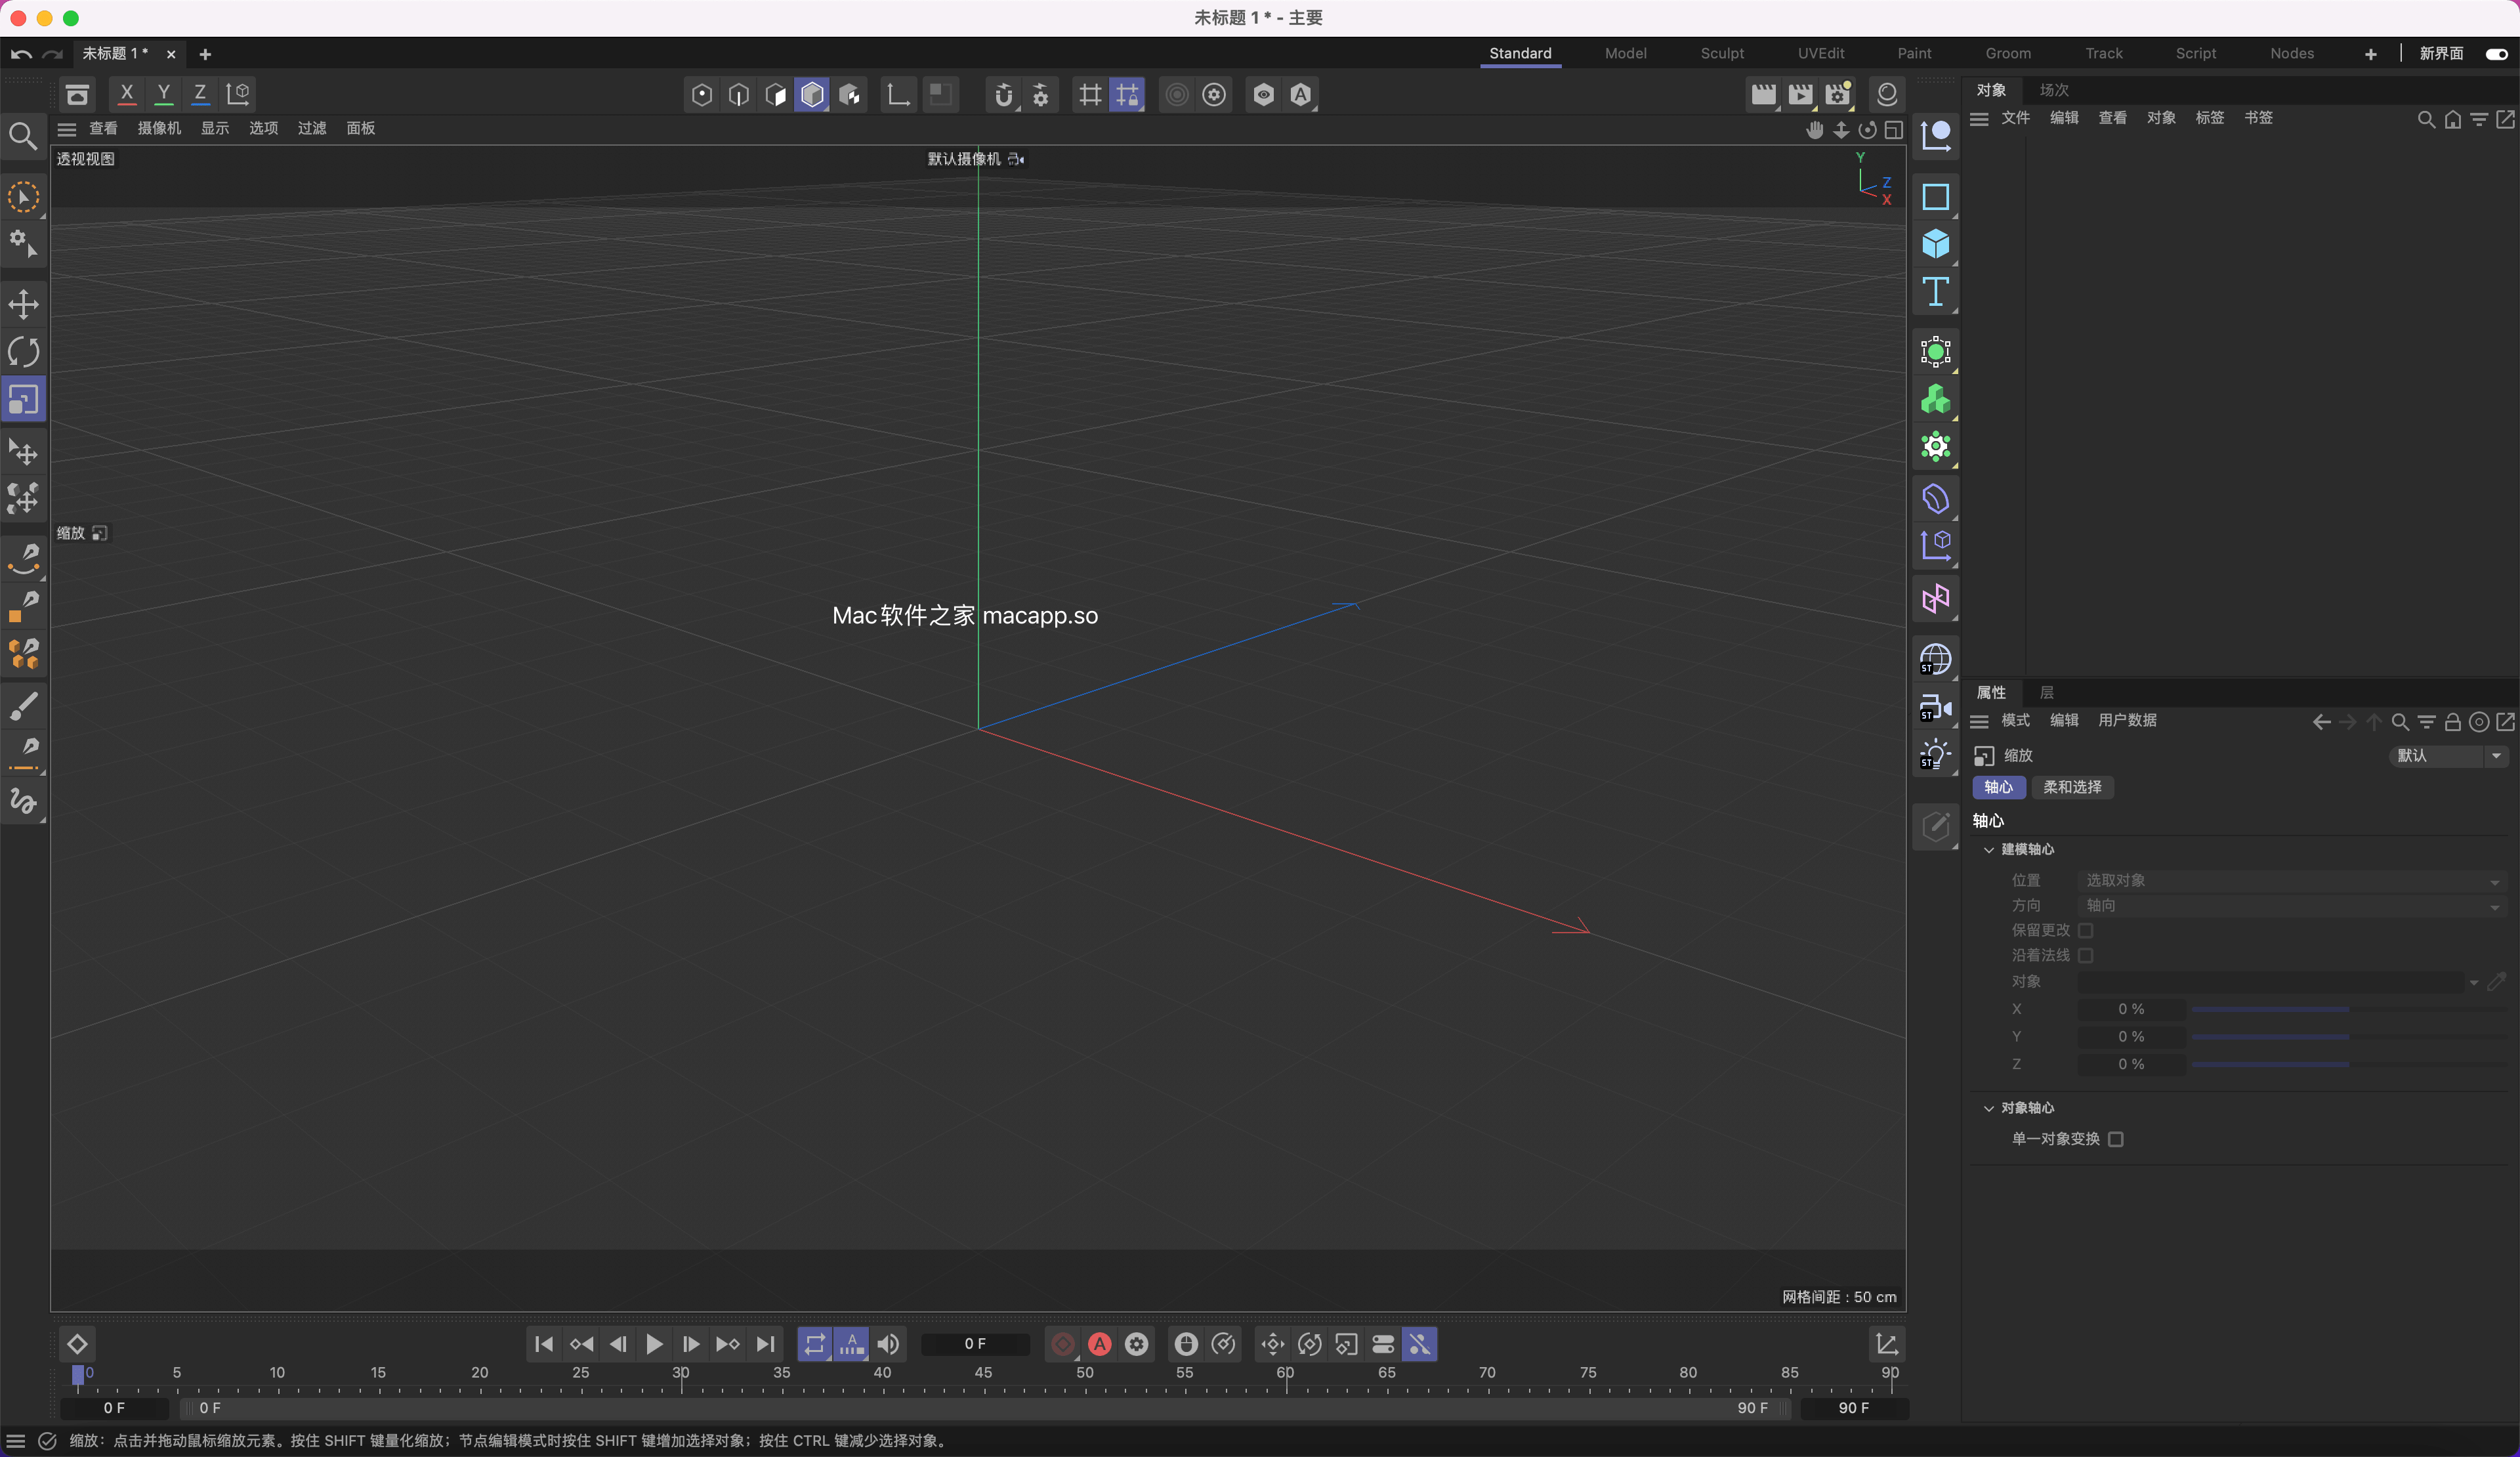Click the light object icon

click(x=1935, y=755)
